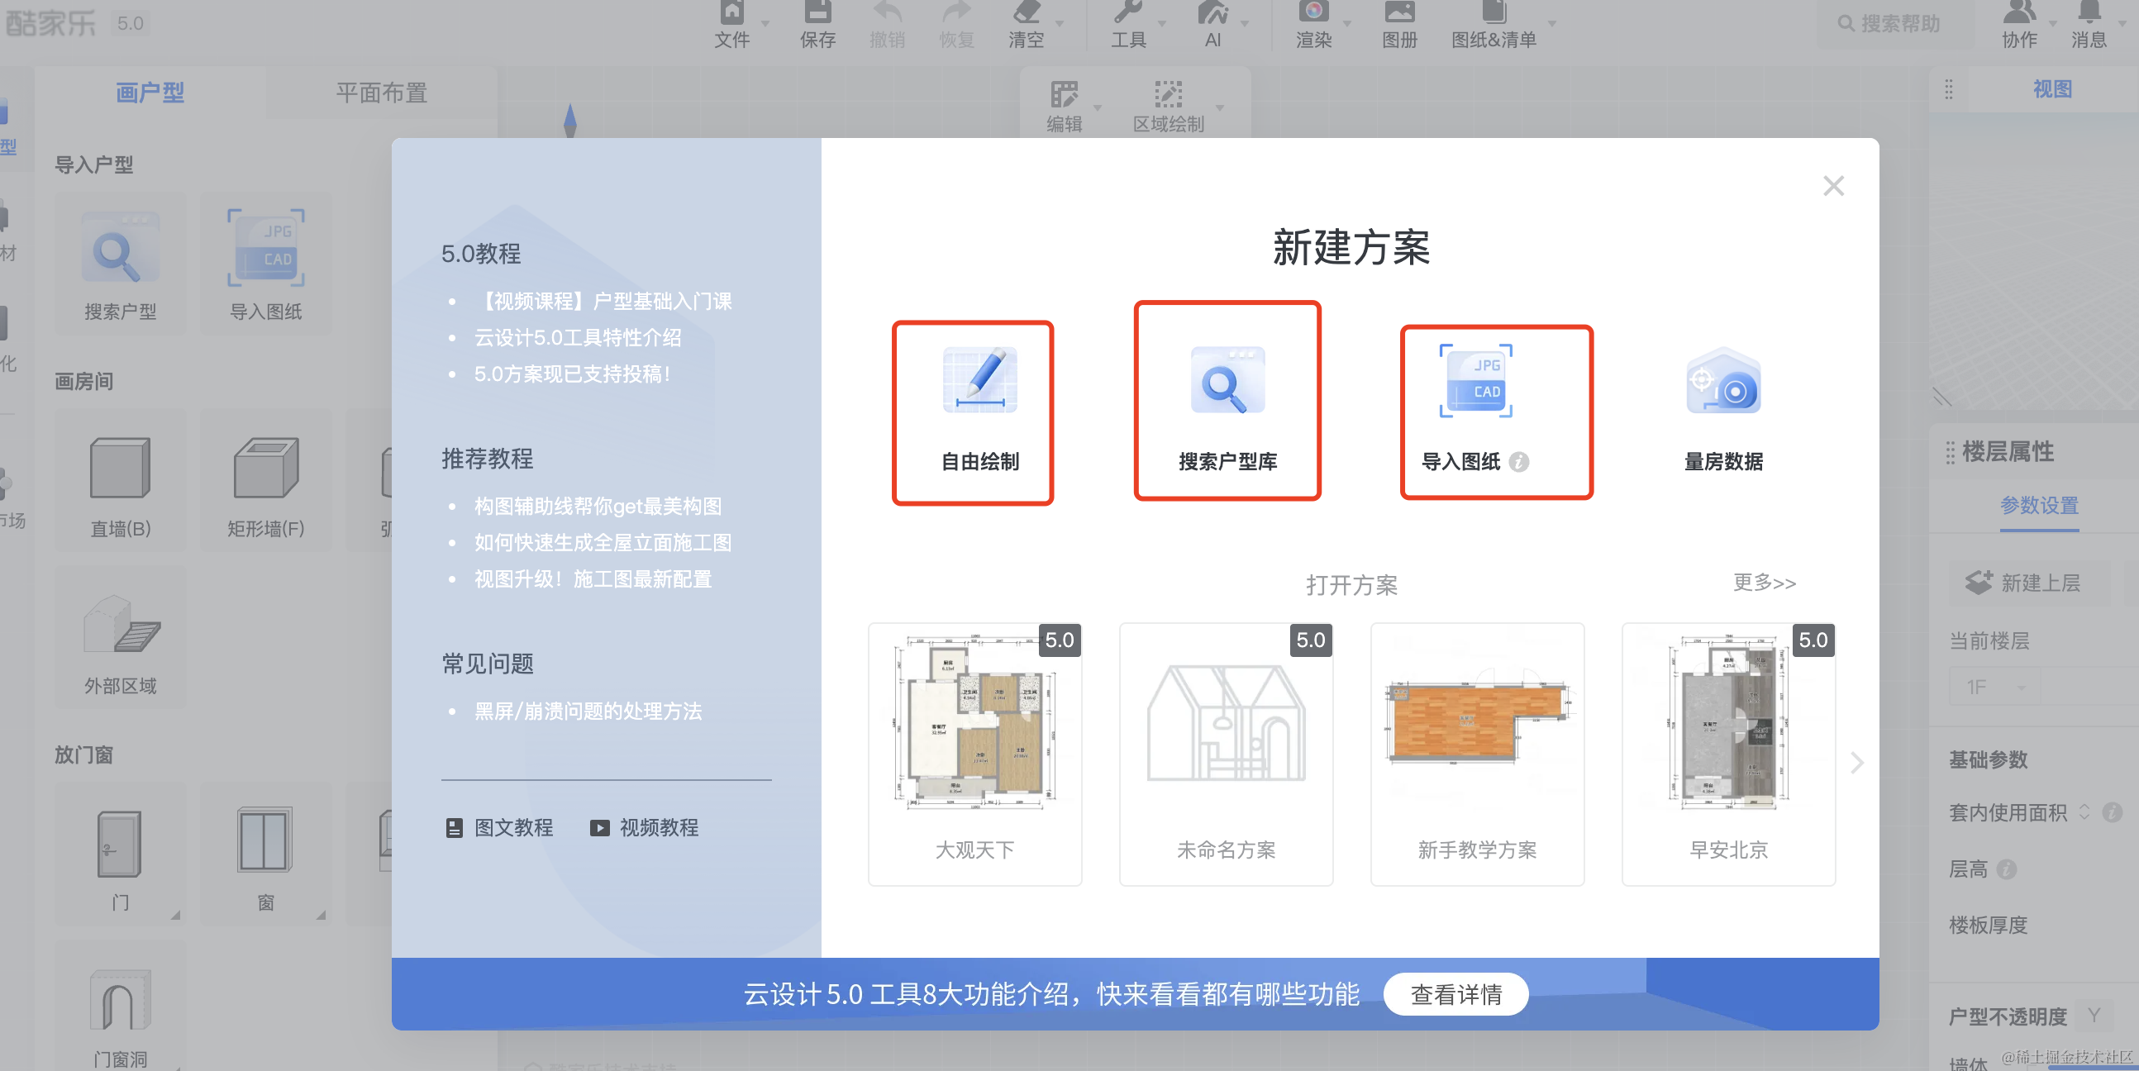
Task: Open 5.0方案现已支持投稿! link
Action: (573, 374)
